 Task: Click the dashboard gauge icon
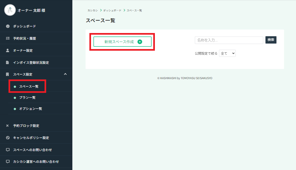tap(8, 26)
